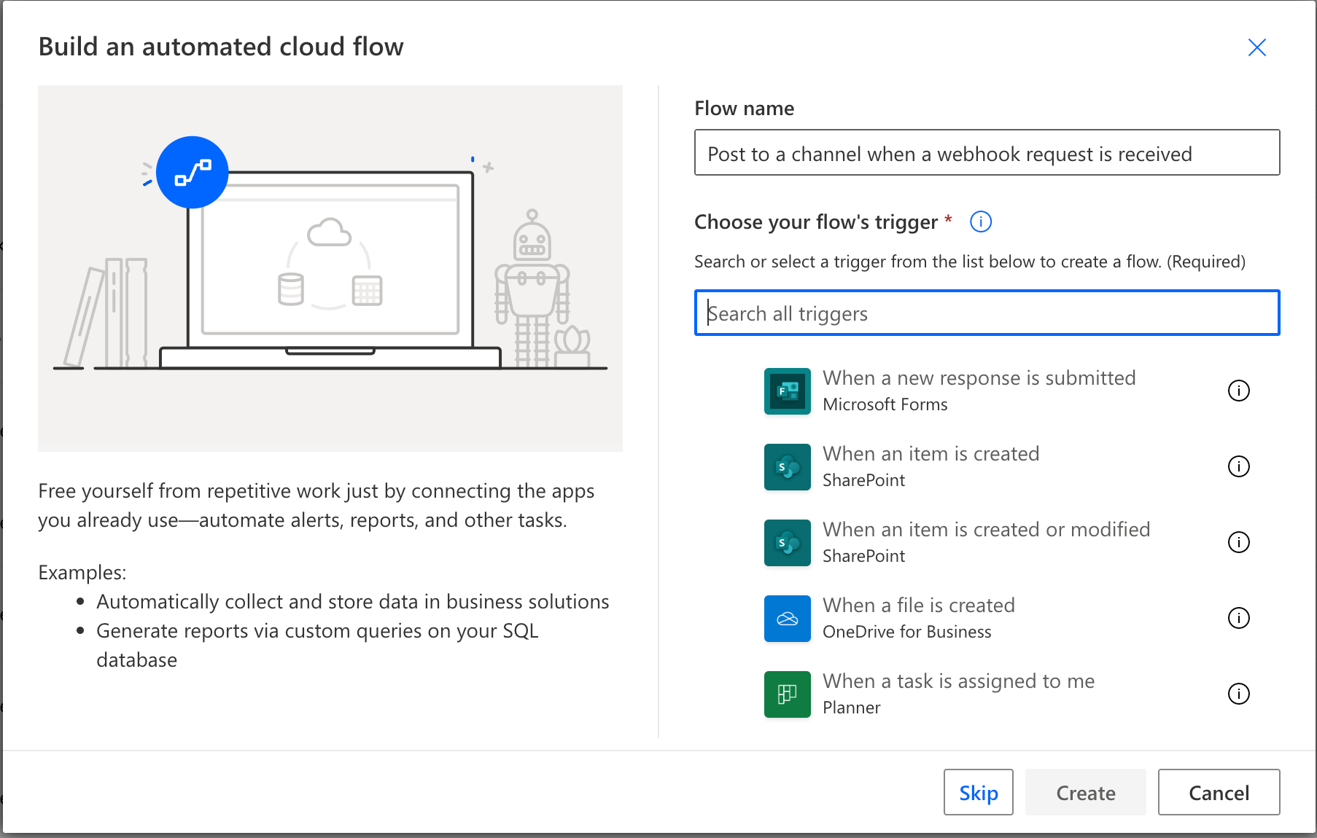Pick 'When a task is assigned to me'
The height and width of the screenshot is (838, 1317).
[x=958, y=681]
